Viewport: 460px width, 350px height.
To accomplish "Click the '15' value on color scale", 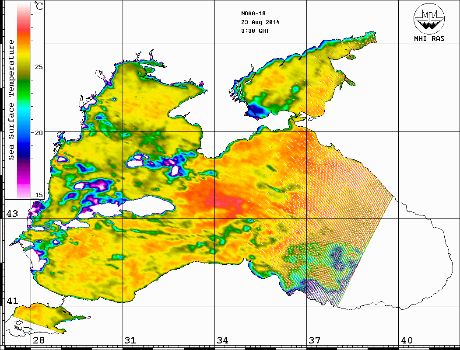I will (x=39, y=195).
